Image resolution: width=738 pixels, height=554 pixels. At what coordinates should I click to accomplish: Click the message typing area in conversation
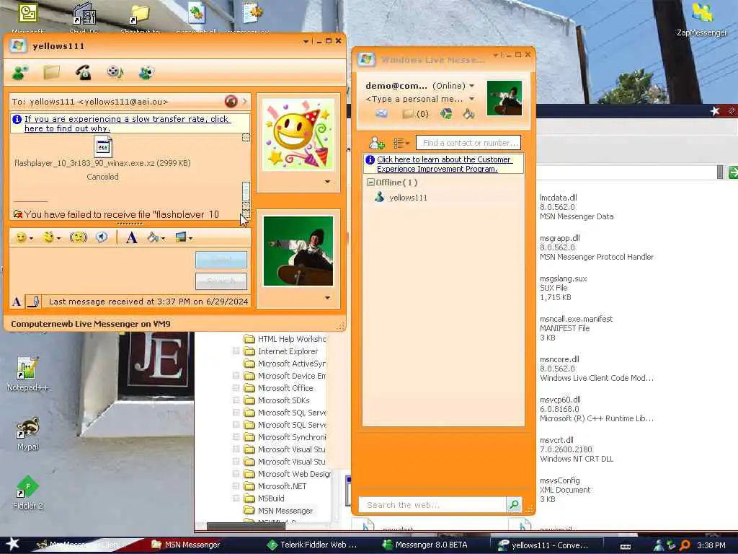coord(102,271)
